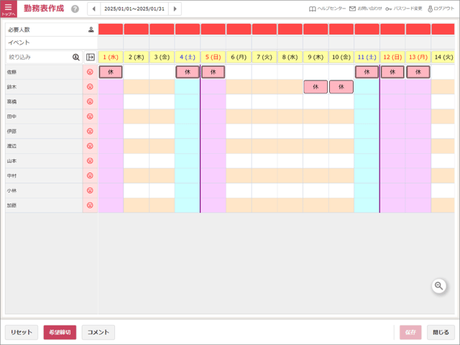
Task: Select the 田中 staff name row
Action: coord(44,116)
